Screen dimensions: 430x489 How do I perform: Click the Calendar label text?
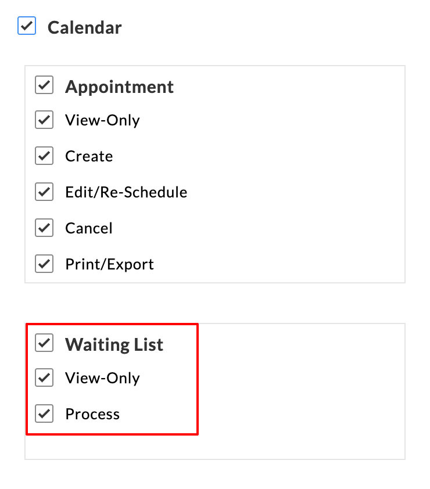85,27
